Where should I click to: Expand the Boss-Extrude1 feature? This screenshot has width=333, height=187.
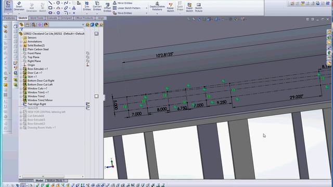21,69
